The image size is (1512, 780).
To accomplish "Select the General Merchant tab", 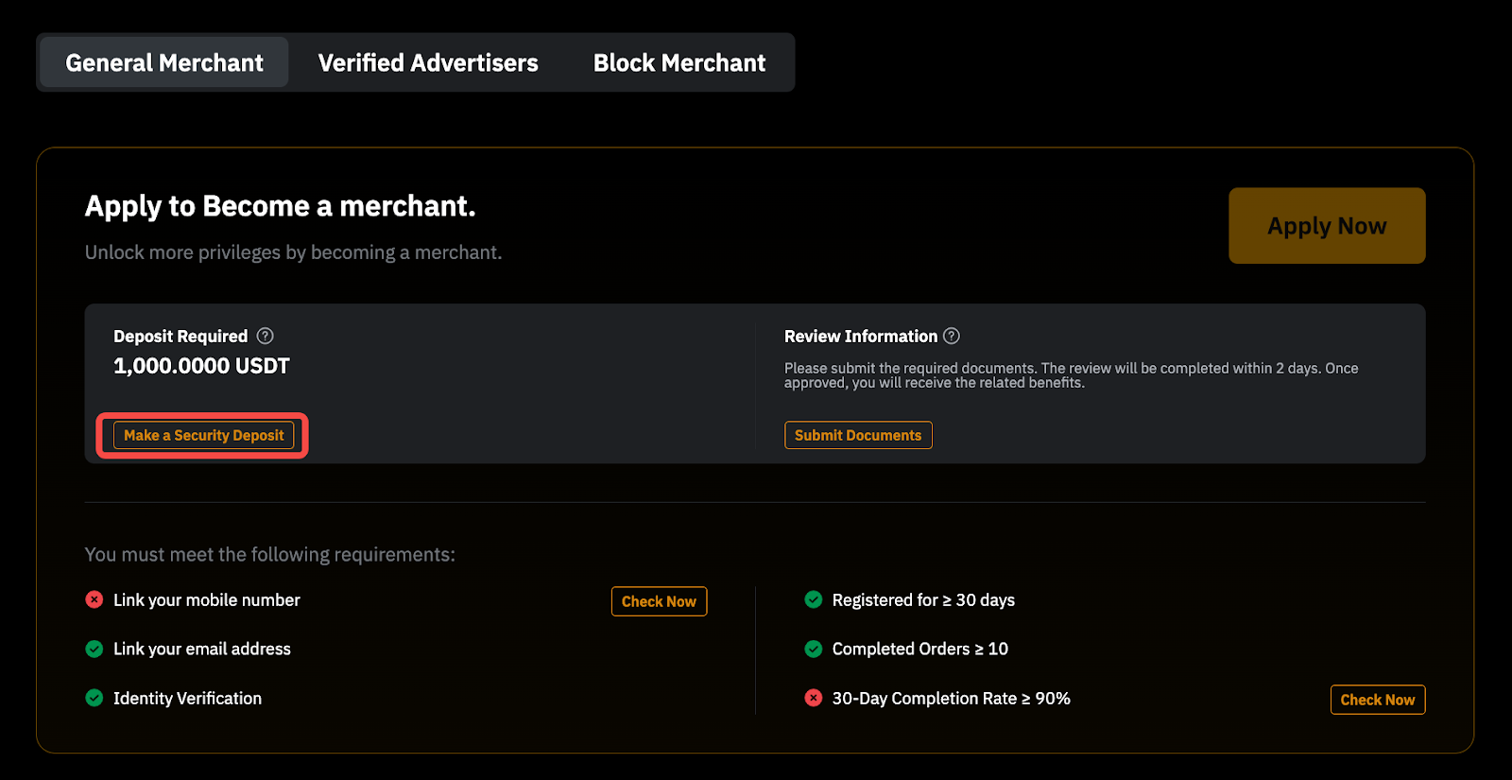I will click(x=164, y=62).
